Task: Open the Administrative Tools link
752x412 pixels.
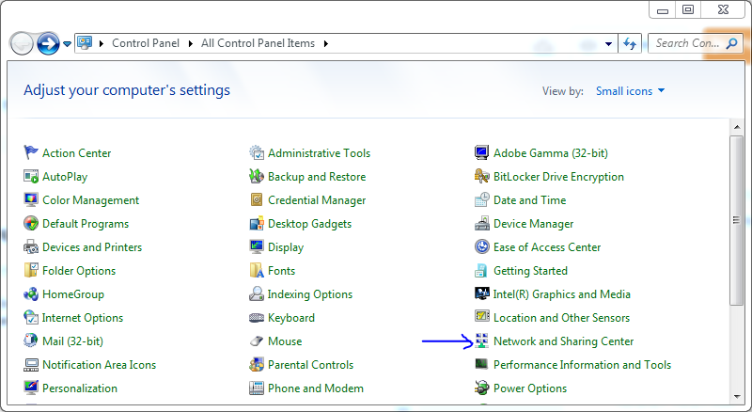Action: click(319, 152)
